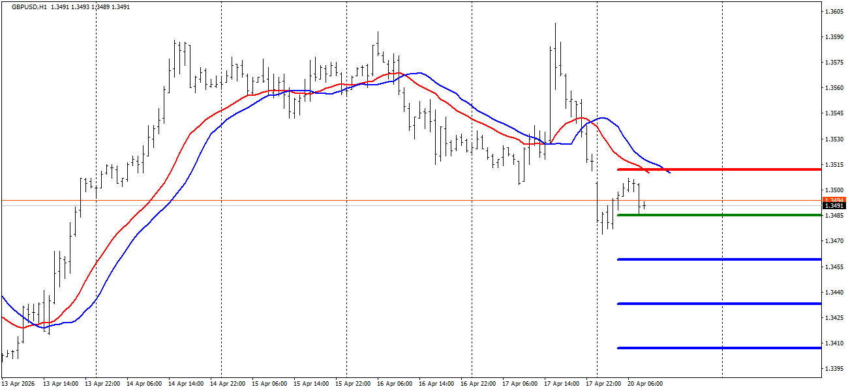Click the 1.3605 price scale label

834,12
